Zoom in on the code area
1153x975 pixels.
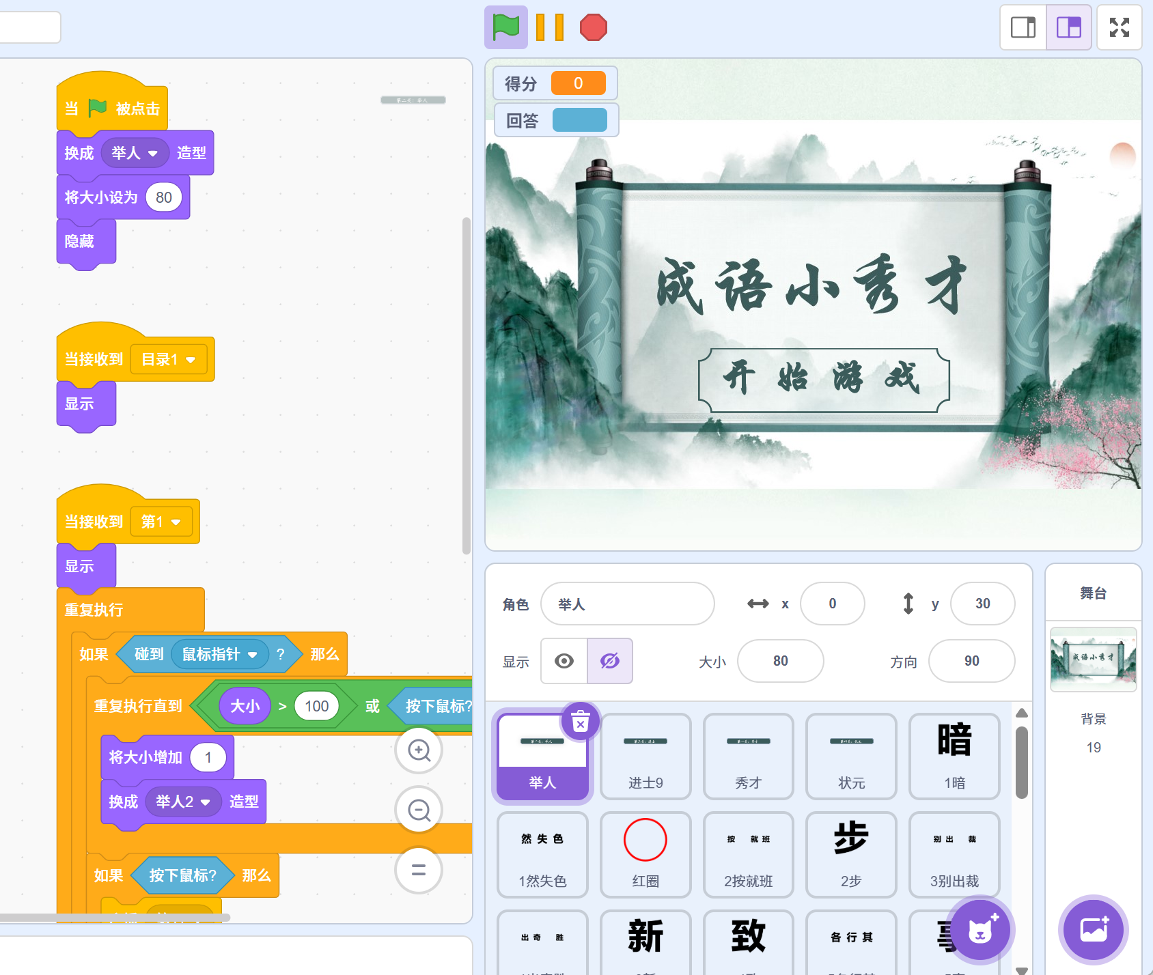coord(419,750)
